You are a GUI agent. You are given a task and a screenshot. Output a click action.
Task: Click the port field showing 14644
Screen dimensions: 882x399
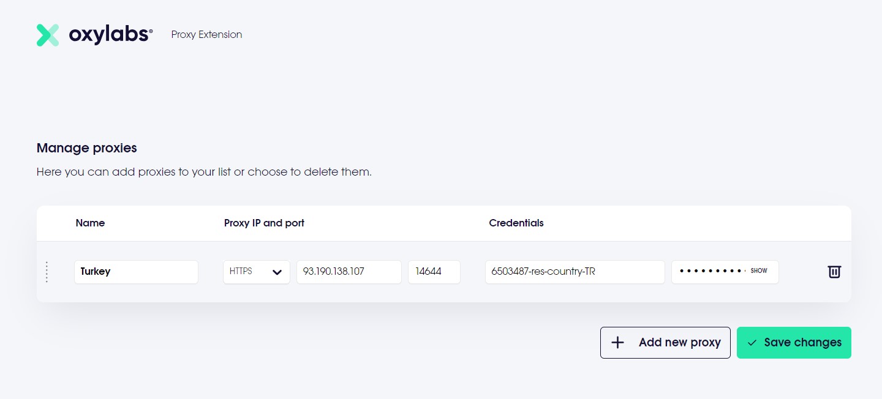(x=434, y=272)
